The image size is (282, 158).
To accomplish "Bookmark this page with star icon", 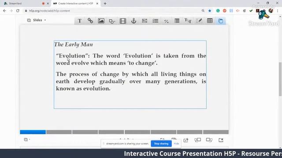I will 210,11.
